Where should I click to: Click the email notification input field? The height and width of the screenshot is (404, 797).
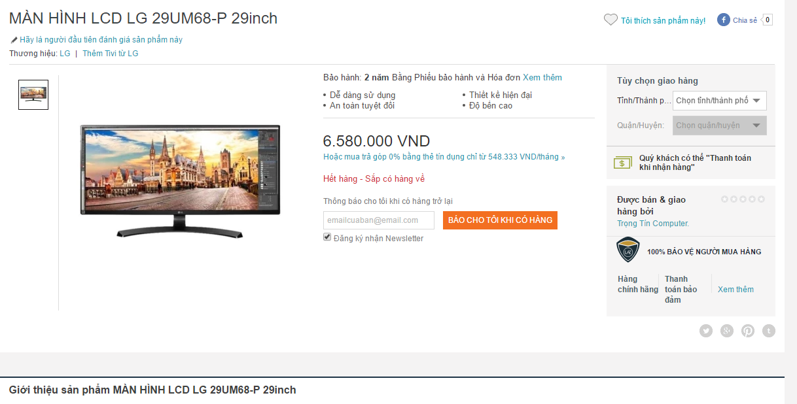379,220
